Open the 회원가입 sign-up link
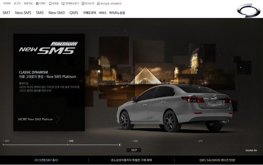This screenshot has height=165, width=263. point(28,3)
